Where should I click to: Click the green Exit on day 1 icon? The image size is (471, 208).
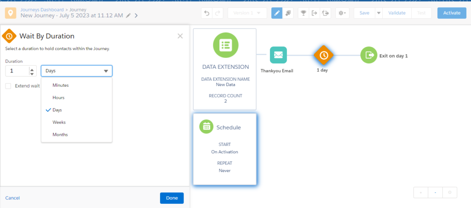[x=368, y=55]
